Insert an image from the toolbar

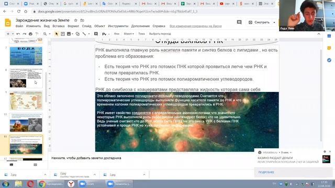69,34
